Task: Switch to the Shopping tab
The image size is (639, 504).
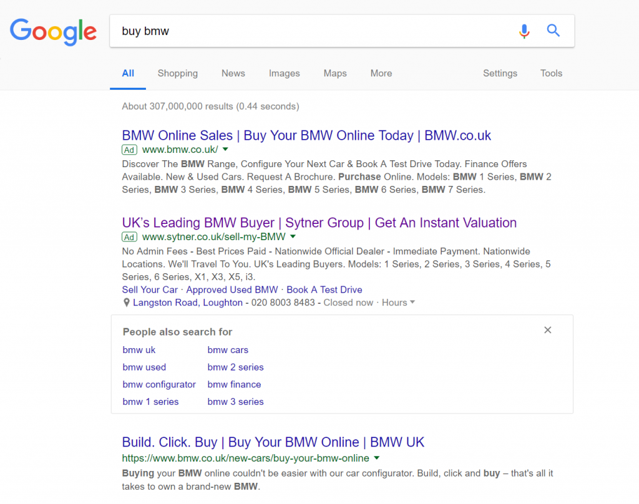Action: coord(178,74)
